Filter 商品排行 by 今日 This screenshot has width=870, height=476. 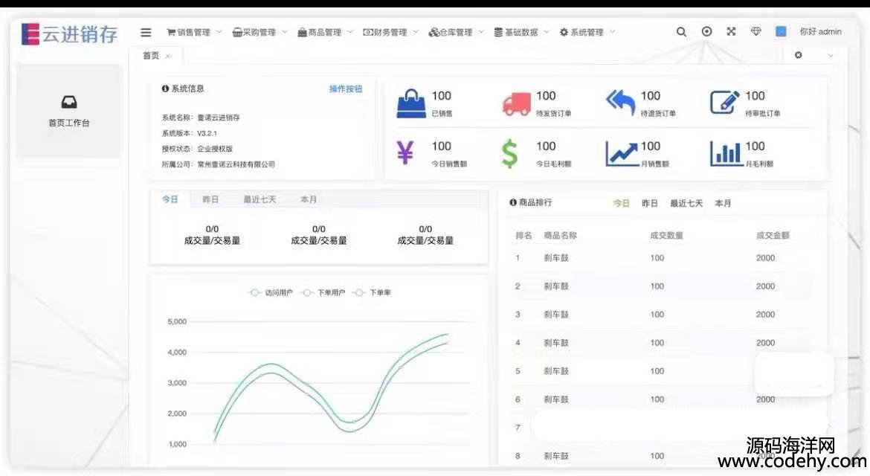(x=621, y=203)
